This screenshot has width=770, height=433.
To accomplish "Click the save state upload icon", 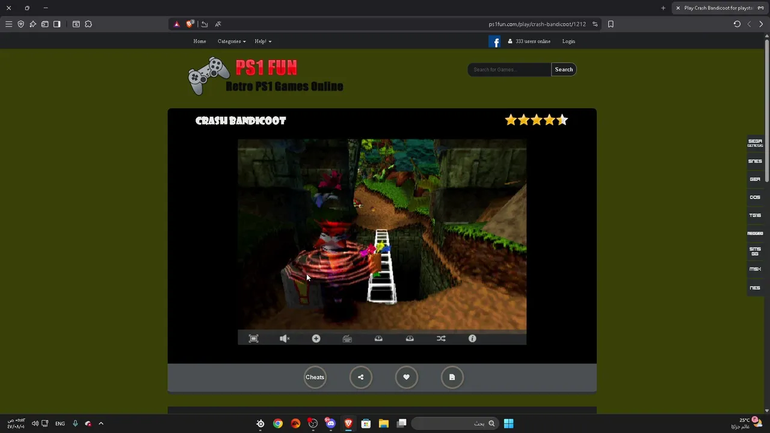I will pyautogui.click(x=378, y=339).
